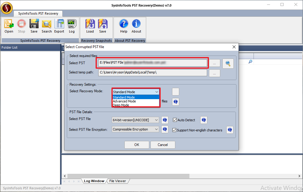303x192 pixels.
Task: Click the Select temp path field
Action: click(153, 73)
